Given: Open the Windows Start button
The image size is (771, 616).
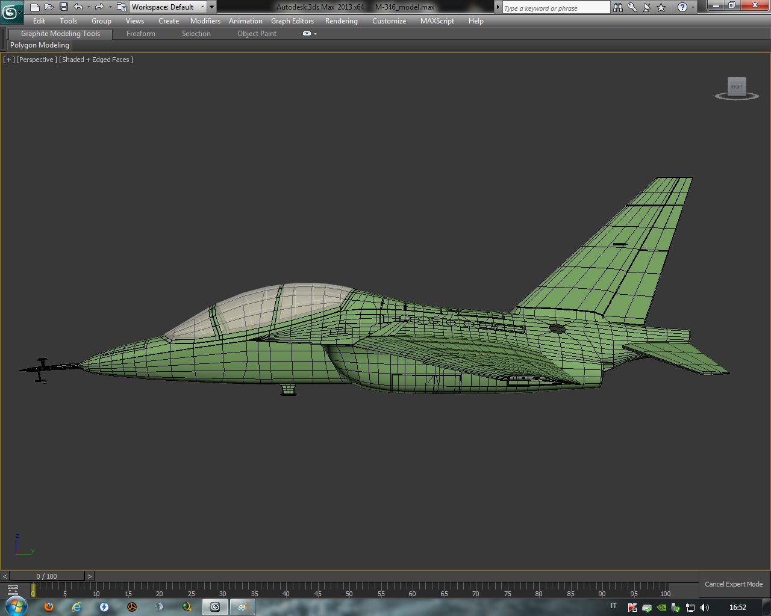Looking at the screenshot, I should [x=15, y=607].
